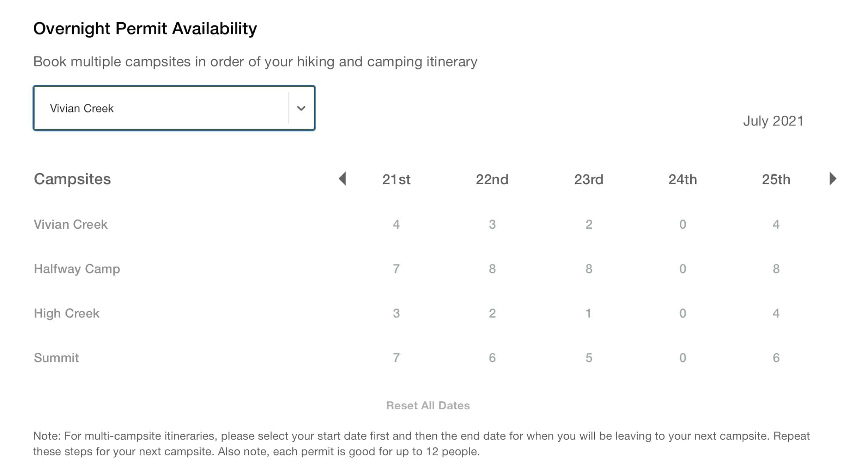Viewport: 867px width, 475px height.
Task: Select Vivian Creek availability on the 21st
Action: 396,224
